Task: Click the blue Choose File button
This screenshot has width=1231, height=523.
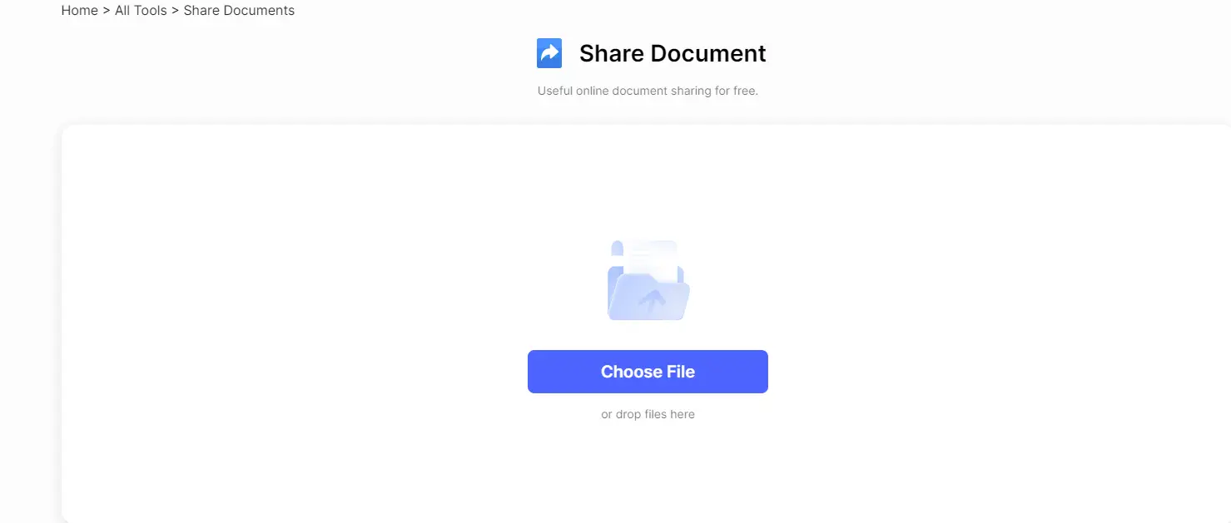Action: coord(648,372)
